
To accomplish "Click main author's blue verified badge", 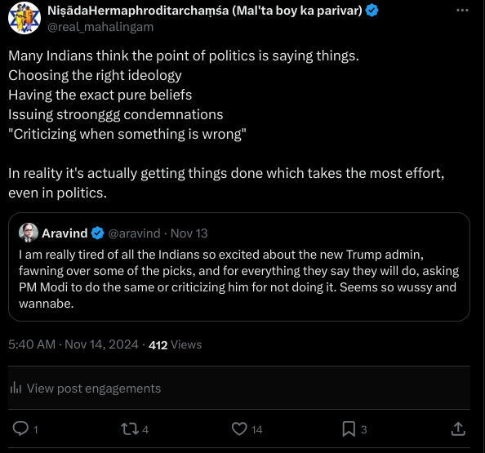I will [x=372, y=11].
